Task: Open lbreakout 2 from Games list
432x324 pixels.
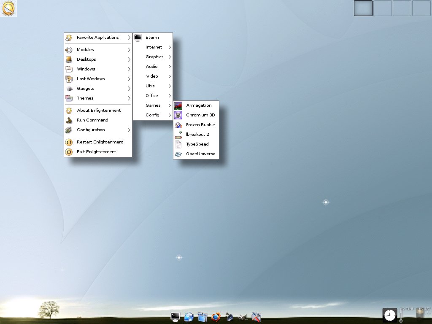Action: point(196,135)
